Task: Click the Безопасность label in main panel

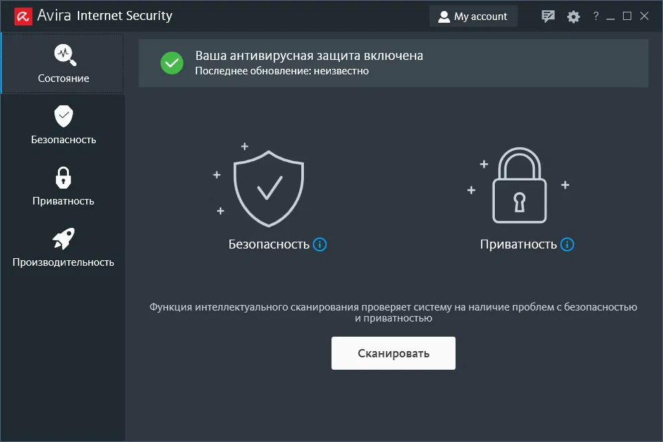Action: (269, 244)
